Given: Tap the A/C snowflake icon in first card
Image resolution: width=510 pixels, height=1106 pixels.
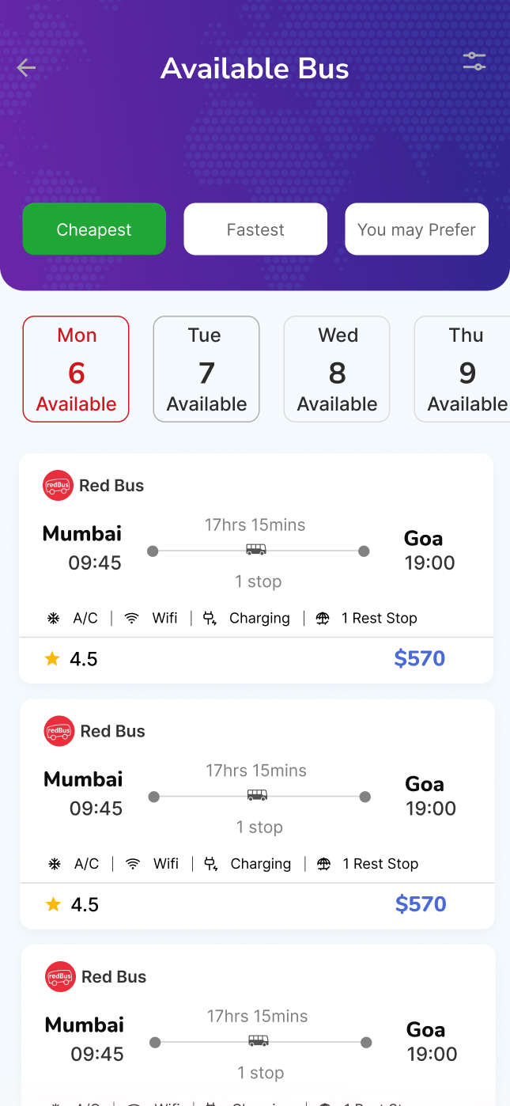Looking at the screenshot, I should pyautogui.click(x=54, y=619).
